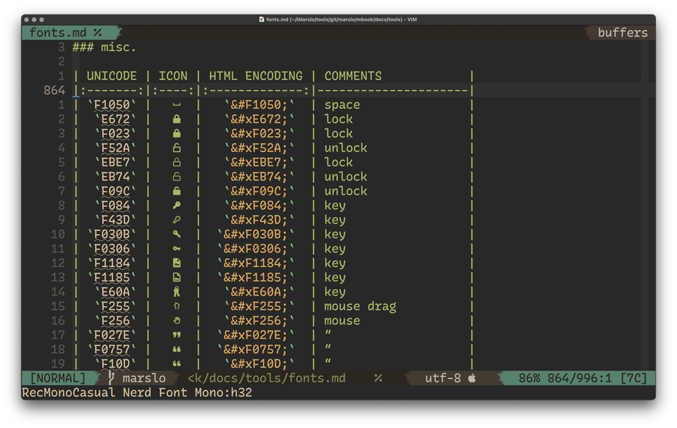677x428 pixels.
Task: Click the marslo branch name in the status line
Action: 144,378
